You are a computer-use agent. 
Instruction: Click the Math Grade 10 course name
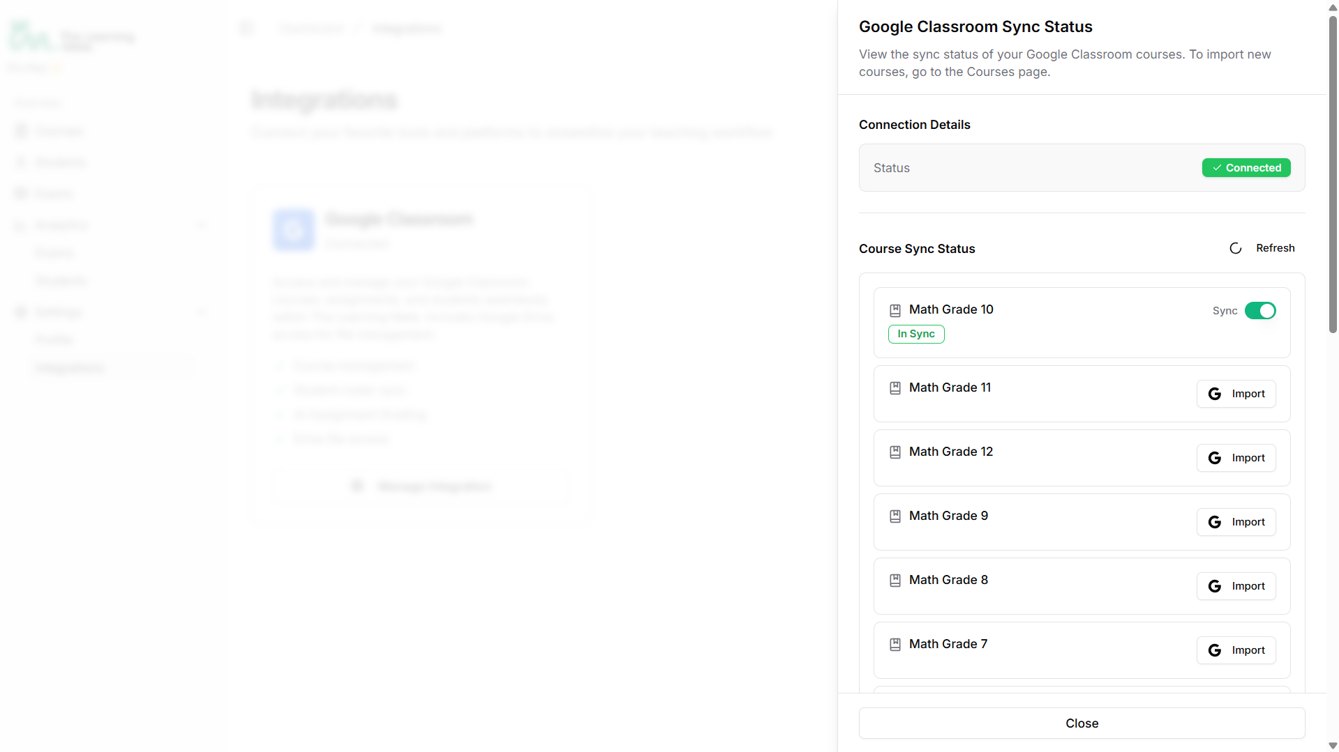click(x=951, y=309)
